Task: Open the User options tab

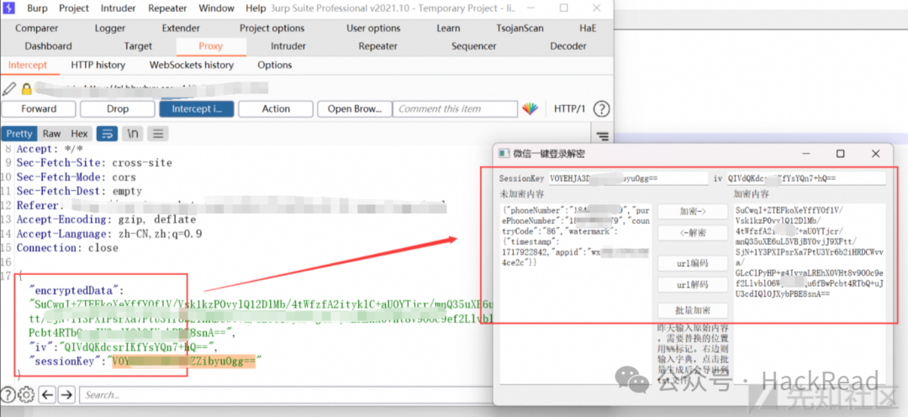Action: point(373,28)
